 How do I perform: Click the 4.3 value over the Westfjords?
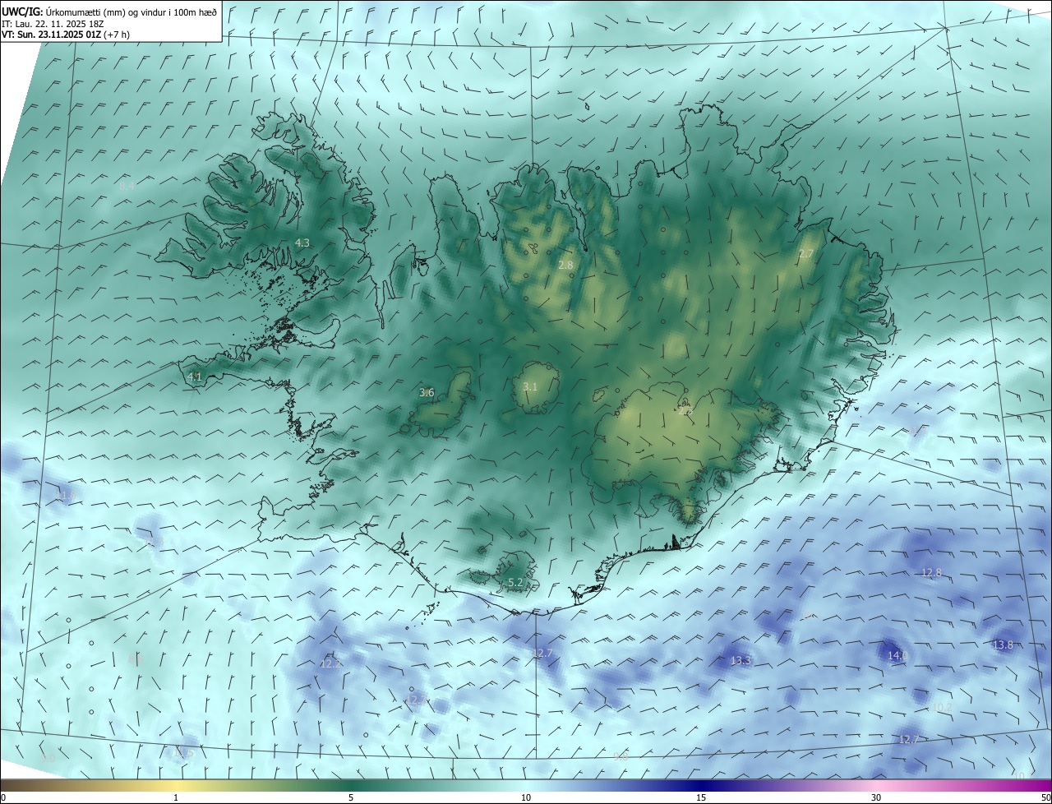point(302,243)
